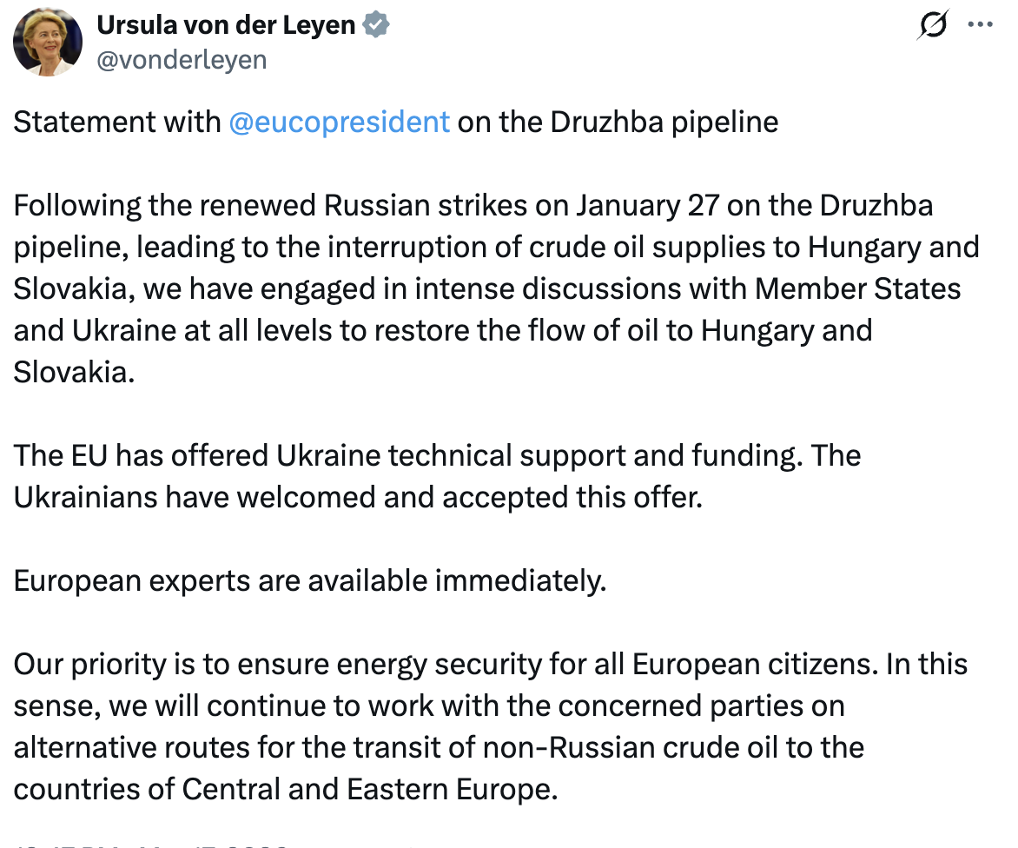Click the paragraph starting 'Following the renewed'

click(x=486, y=288)
